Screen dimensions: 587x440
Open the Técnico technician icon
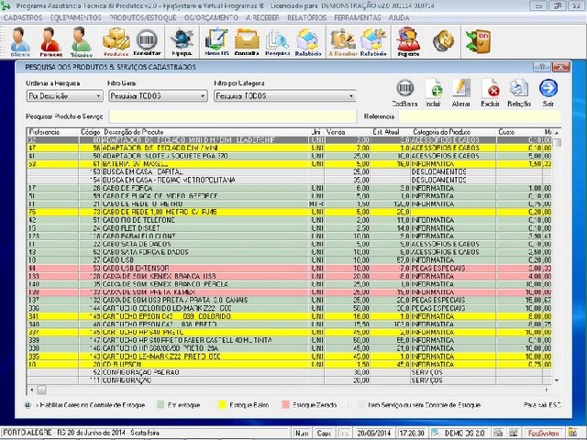click(82, 41)
